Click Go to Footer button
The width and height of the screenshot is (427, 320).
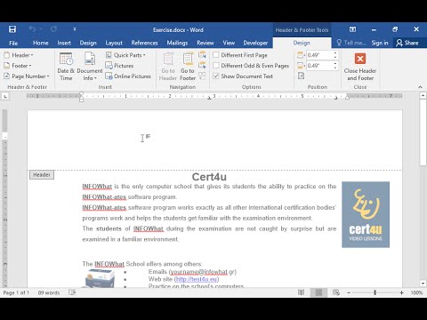188,67
